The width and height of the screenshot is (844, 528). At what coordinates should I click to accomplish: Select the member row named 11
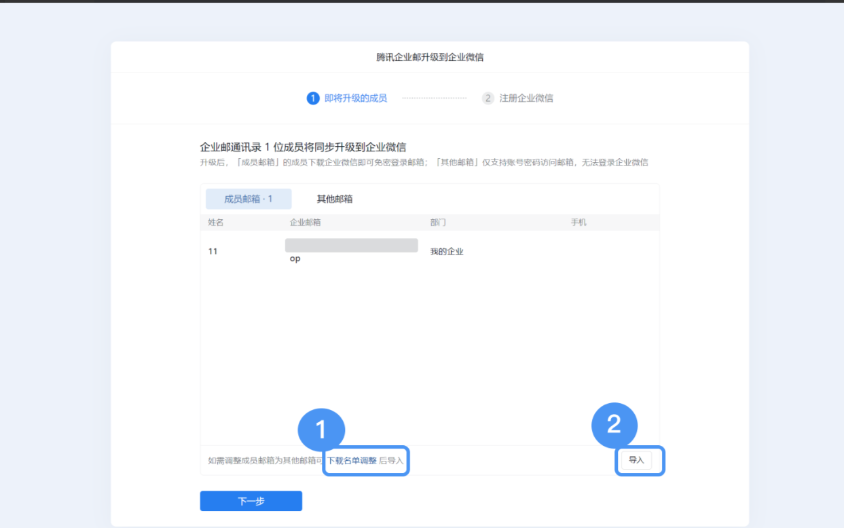pyautogui.click(x=213, y=250)
